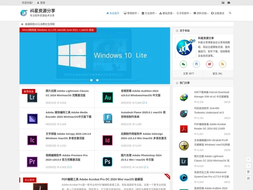The height and width of the screenshot is (190, 253).
Task: Expand the 行业软件 dropdown menu
Action: coord(149,13)
